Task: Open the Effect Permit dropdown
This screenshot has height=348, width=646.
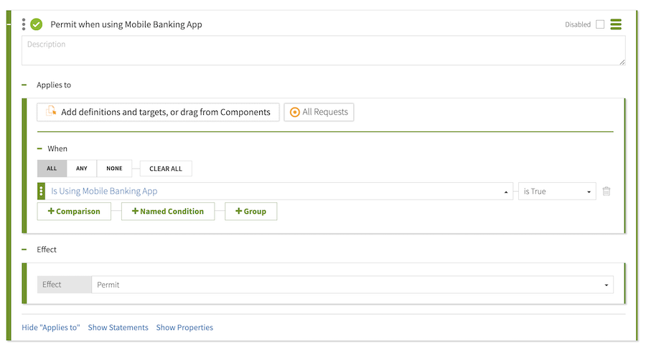Action: (x=352, y=285)
